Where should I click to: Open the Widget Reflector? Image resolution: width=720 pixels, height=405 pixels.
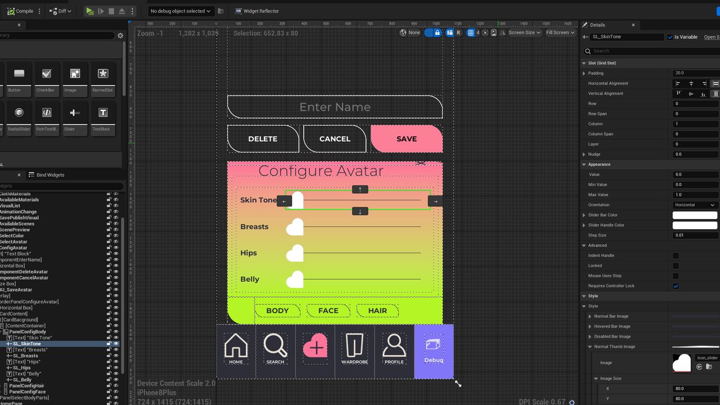tap(257, 11)
